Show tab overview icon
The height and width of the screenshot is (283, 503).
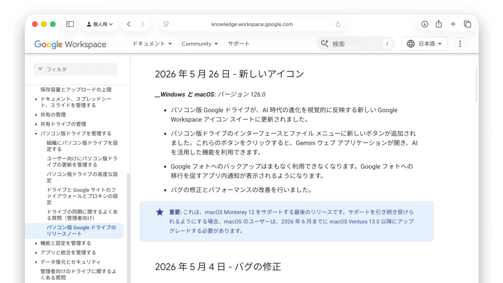point(467,24)
